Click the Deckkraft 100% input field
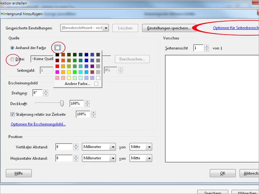Viewport: 259px width, 194px height. pos(77,103)
